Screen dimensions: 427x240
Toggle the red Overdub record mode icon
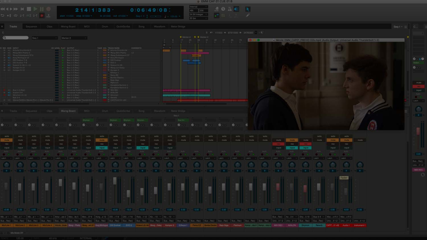coord(42,16)
